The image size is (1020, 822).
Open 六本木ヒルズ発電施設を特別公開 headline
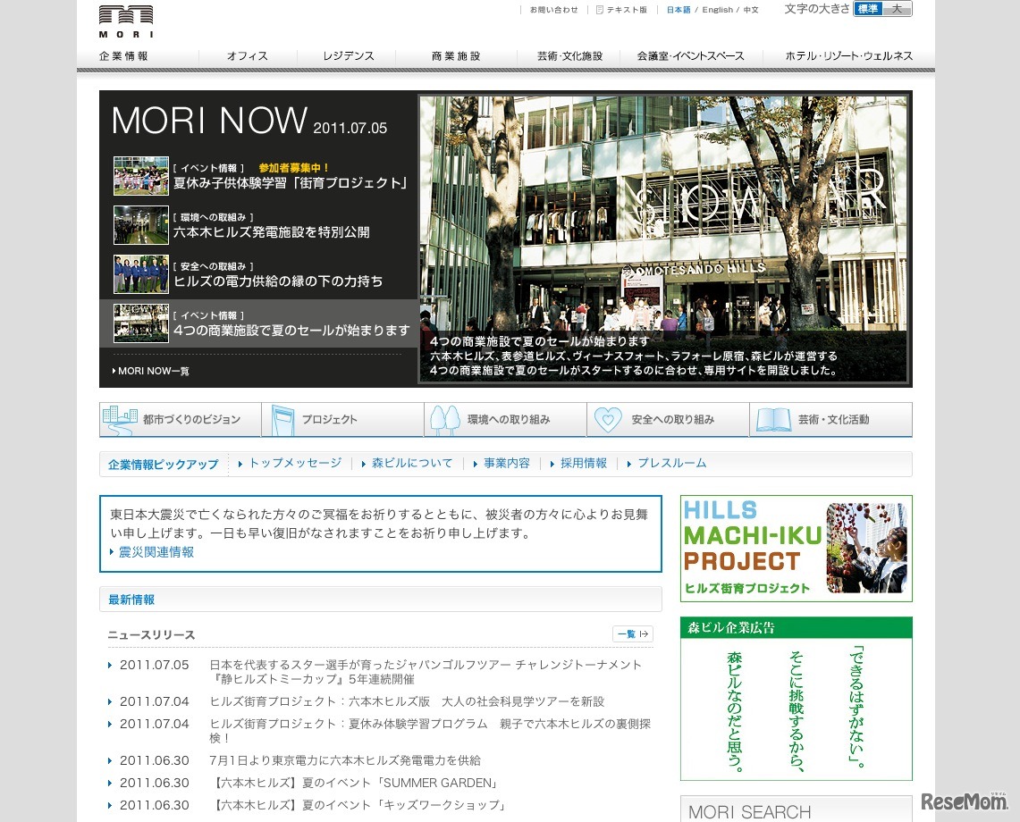click(271, 232)
